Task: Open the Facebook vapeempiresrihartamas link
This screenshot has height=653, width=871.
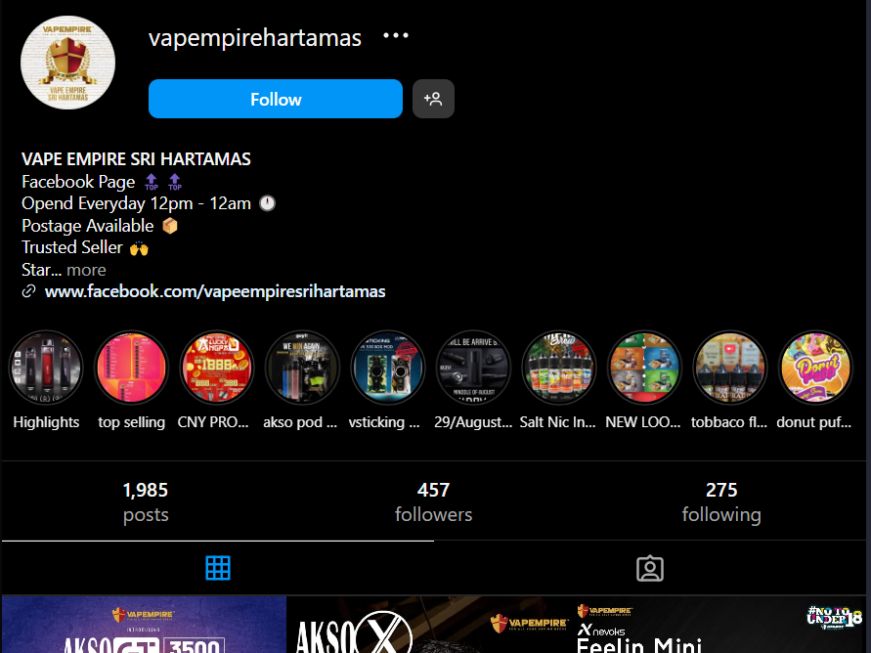Action: point(215,291)
